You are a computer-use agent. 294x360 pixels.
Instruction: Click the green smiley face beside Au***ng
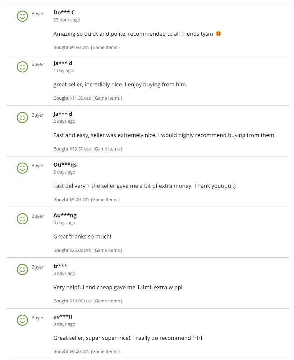[22, 219]
